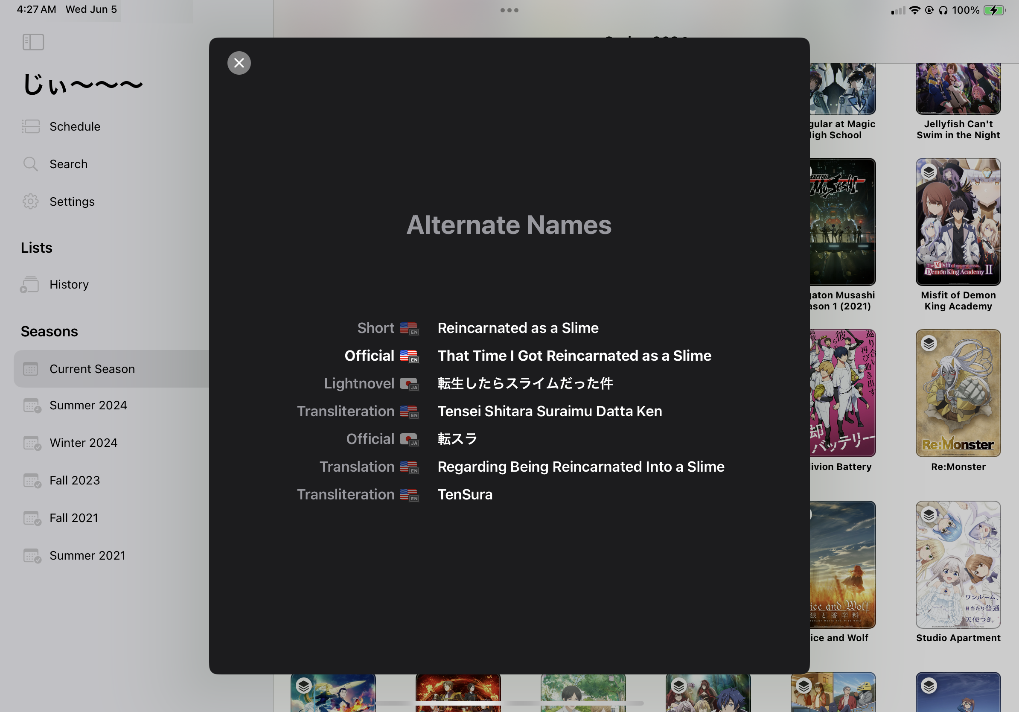
Task: Open Settings gear icon
Action: coord(31,201)
